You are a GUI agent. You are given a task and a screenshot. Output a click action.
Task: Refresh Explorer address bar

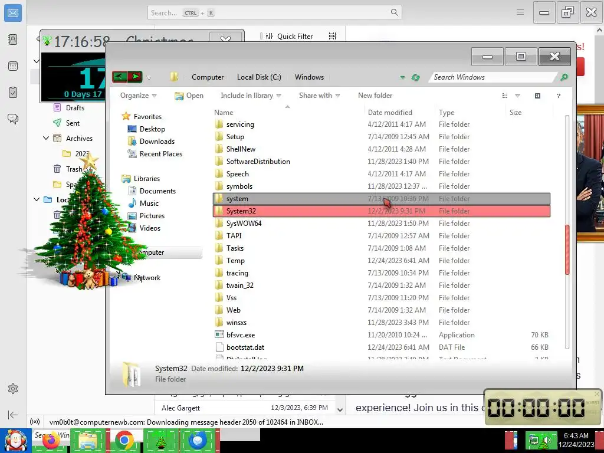point(415,77)
